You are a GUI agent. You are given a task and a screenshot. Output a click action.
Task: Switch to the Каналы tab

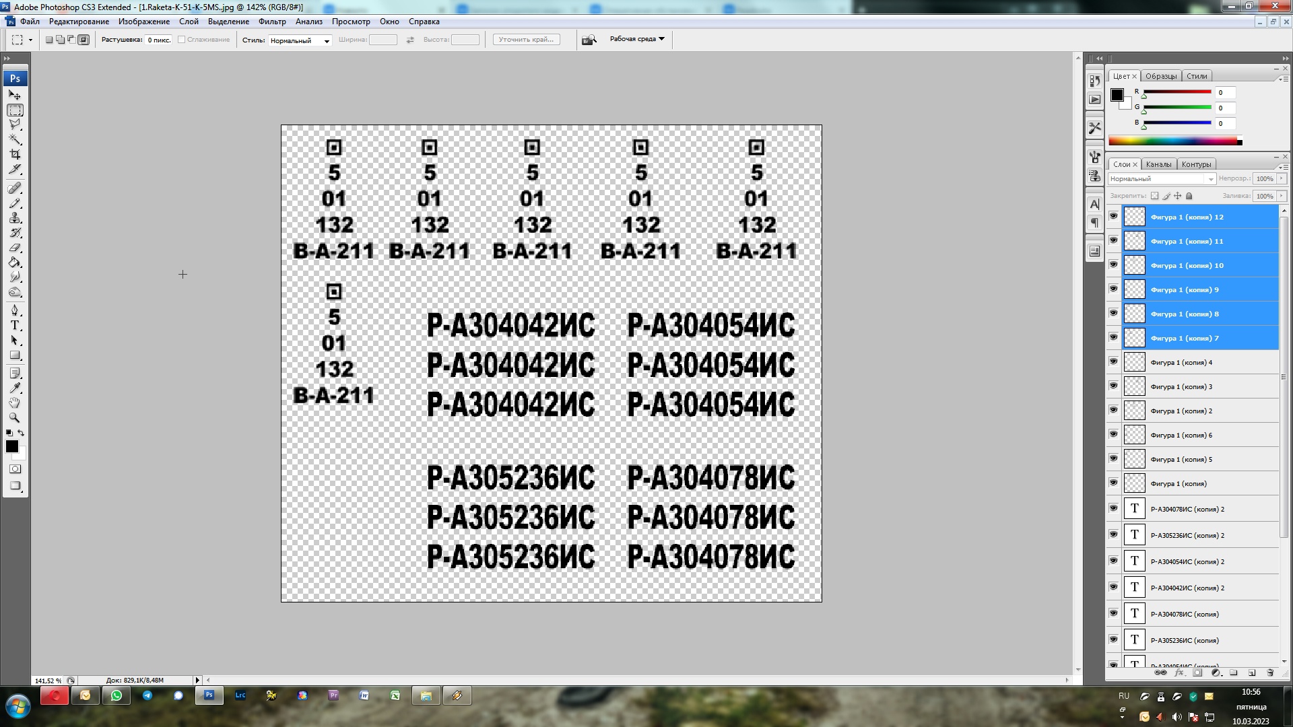[1158, 164]
